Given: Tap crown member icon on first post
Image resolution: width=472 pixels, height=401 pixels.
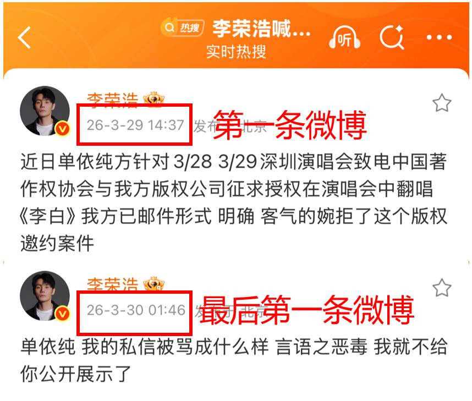Looking at the screenshot, I should pos(154,99).
